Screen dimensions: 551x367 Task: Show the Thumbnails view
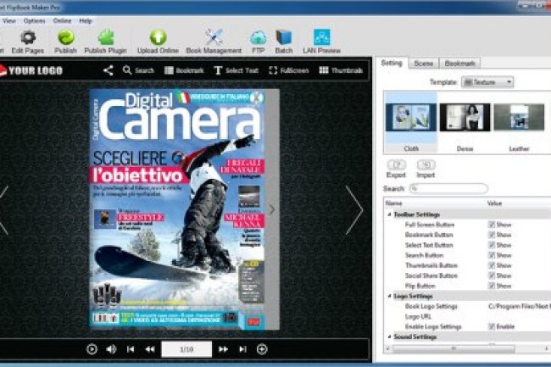(x=341, y=70)
